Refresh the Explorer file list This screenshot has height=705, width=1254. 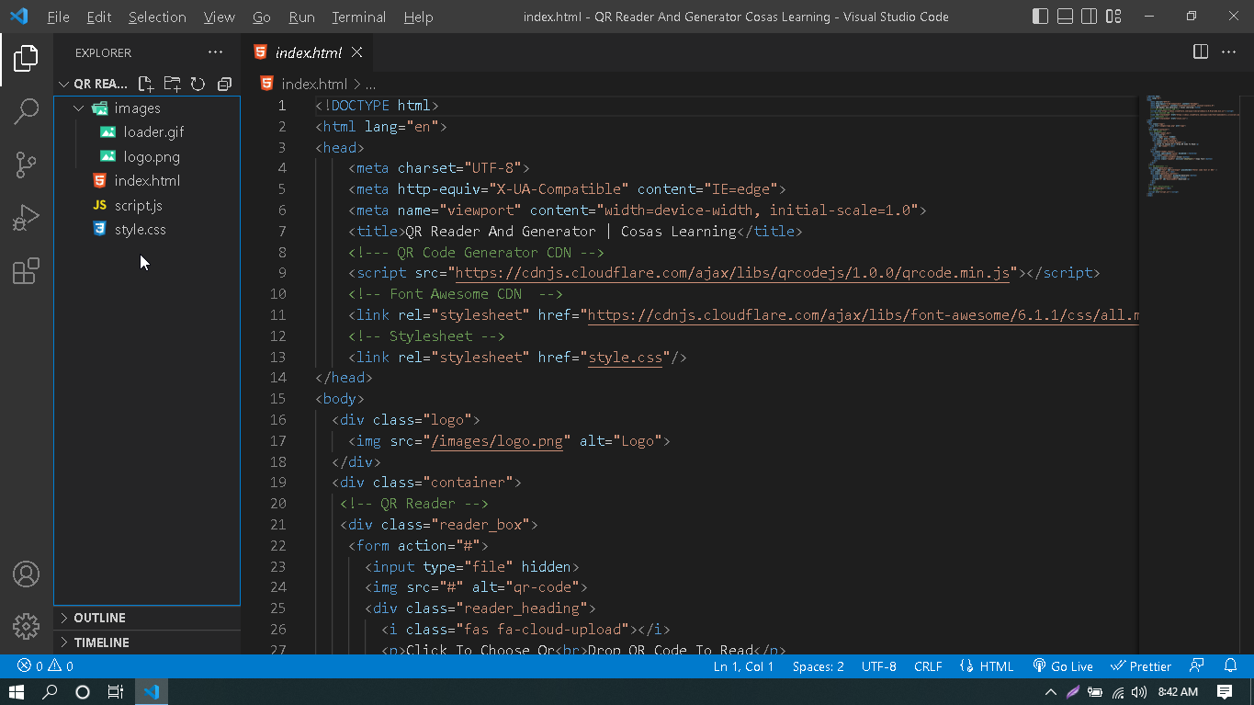click(198, 84)
